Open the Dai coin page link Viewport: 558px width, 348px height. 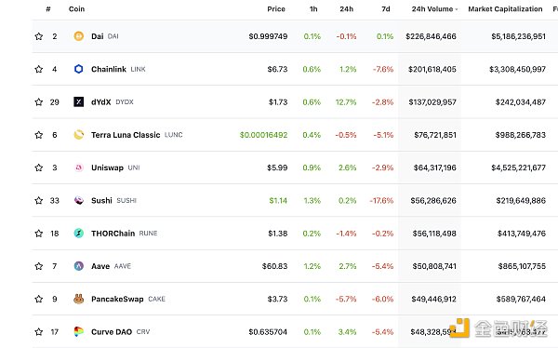[x=97, y=36]
